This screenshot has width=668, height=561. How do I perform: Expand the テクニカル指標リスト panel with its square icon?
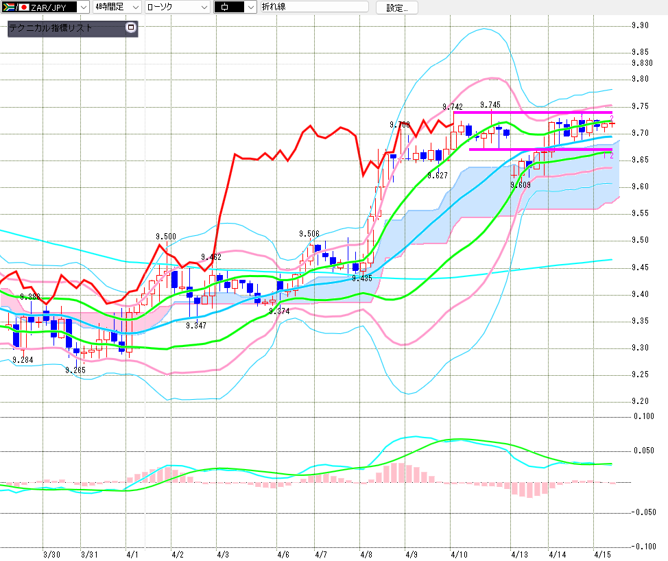pos(132,28)
